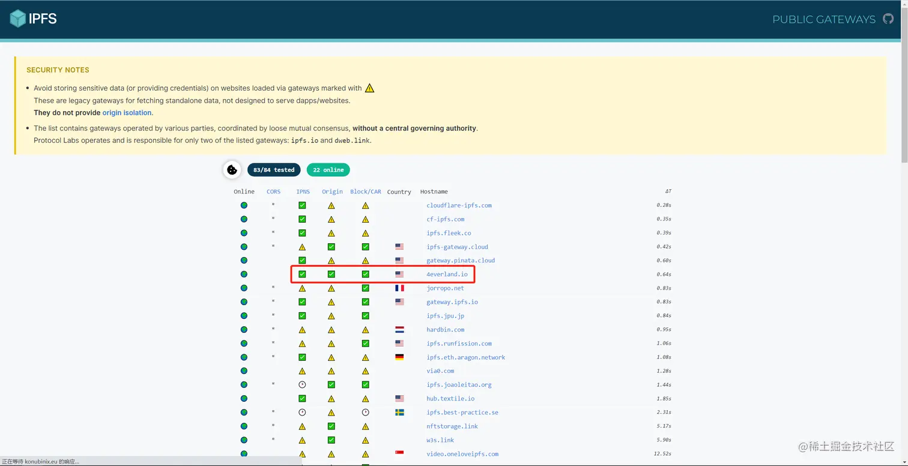This screenshot has width=908, height=466.
Task: Click the IPNS check icon for ipfs.jpu.jp
Action: [x=302, y=316]
